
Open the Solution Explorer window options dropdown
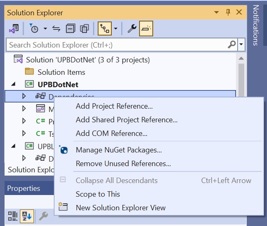(x=216, y=13)
